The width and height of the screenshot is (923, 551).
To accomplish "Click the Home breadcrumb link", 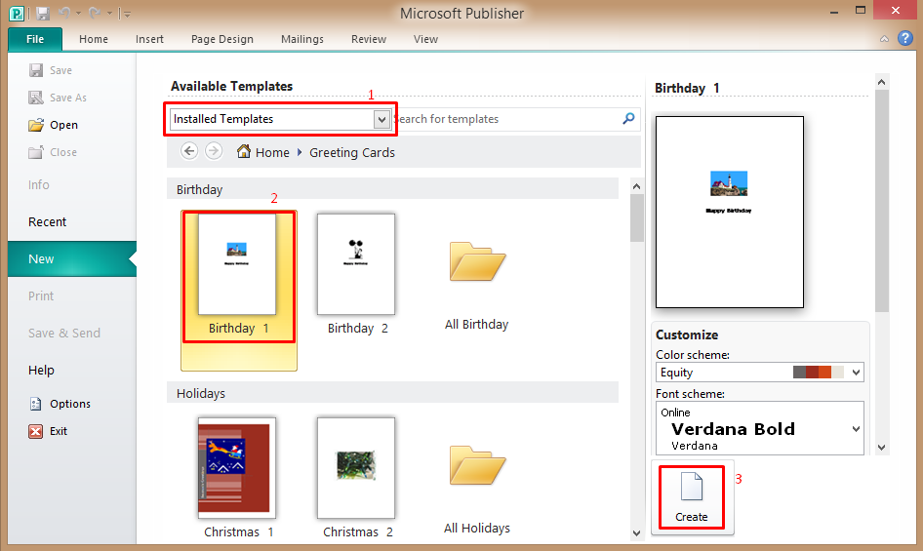I will (x=272, y=152).
